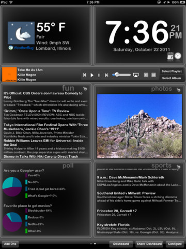The width and height of the screenshot is (186, 249).
Task: Select the Blockbuster-64% legend entry
Action: click(x=39, y=211)
